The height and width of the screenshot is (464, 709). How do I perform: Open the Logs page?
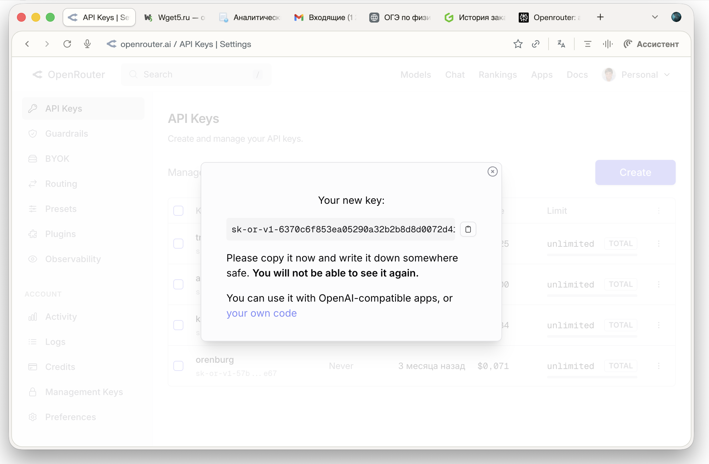[83, 342]
